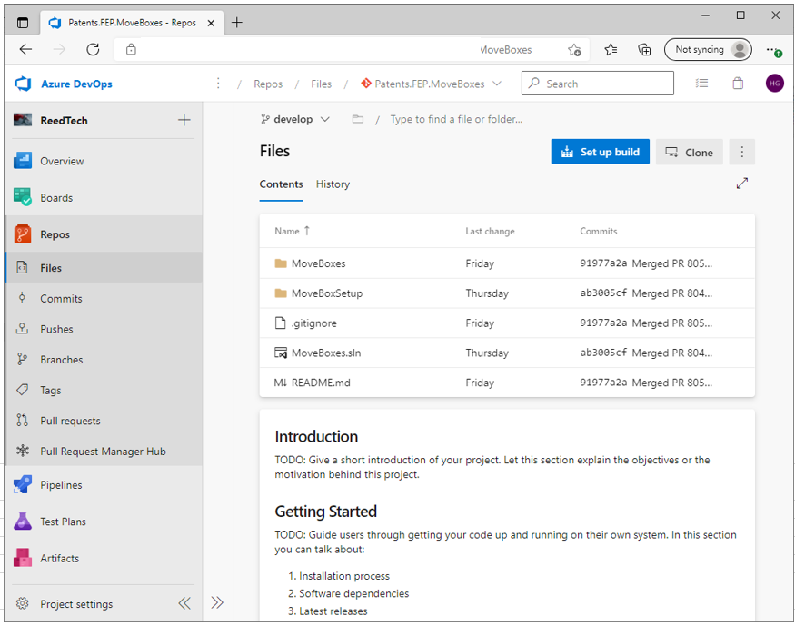
Task: Click the marketplace shopping bag icon
Action: coord(738,84)
